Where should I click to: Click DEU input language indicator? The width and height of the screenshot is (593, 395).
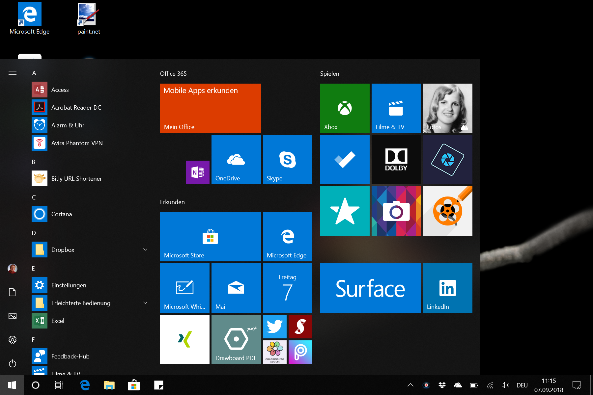pos(522,385)
